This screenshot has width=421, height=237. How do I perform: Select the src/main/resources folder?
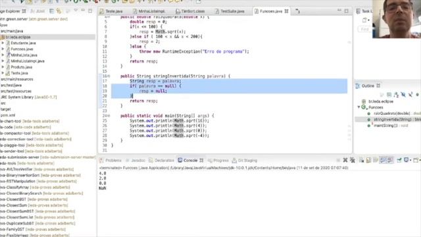click(x=16, y=79)
